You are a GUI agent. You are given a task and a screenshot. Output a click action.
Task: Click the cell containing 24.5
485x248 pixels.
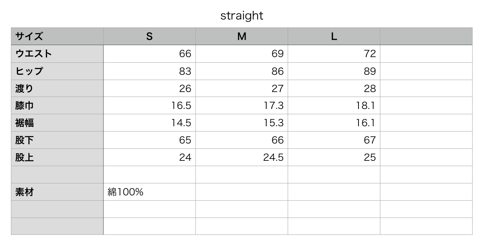click(242, 157)
